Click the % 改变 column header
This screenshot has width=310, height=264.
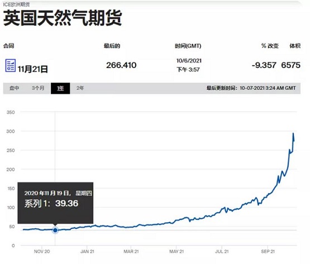pos(270,46)
